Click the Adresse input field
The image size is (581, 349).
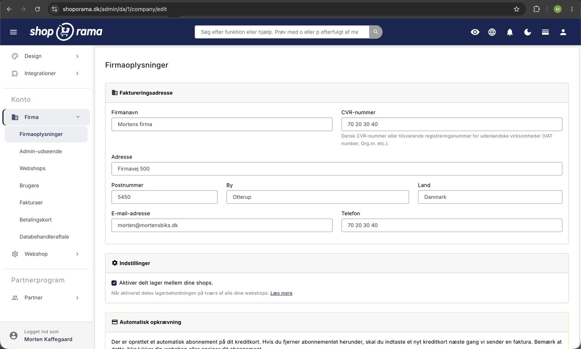tap(337, 169)
